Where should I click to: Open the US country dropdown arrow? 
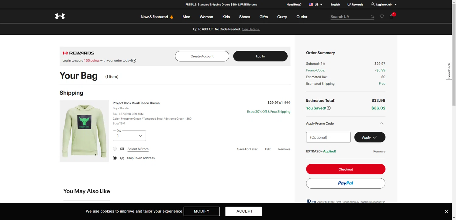321,5
